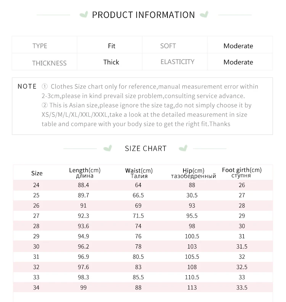Select size 34 in the Size column
286x302 pixels.
36,287
